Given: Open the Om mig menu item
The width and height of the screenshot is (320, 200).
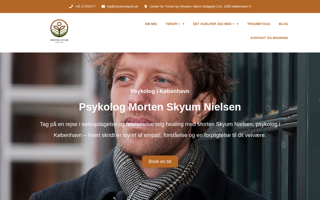Looking at the screenshot, I should pos(151,24).
